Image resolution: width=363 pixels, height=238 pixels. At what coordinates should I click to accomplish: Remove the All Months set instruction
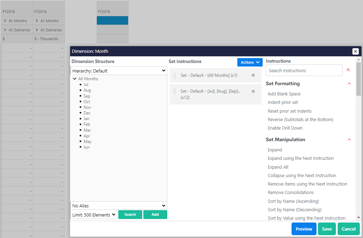[x=253, y=75]
